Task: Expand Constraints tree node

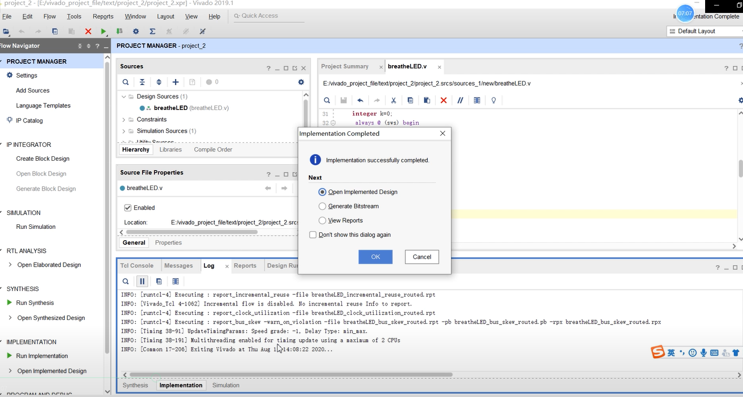Action: point(124,119)
